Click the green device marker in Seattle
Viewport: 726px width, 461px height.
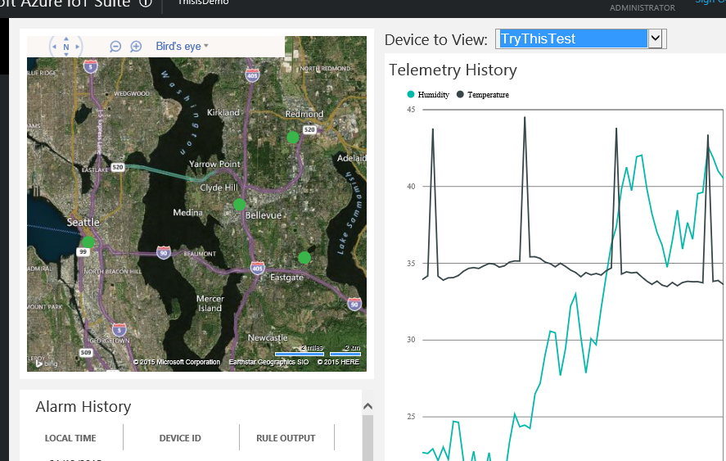(x=88, y=242)
